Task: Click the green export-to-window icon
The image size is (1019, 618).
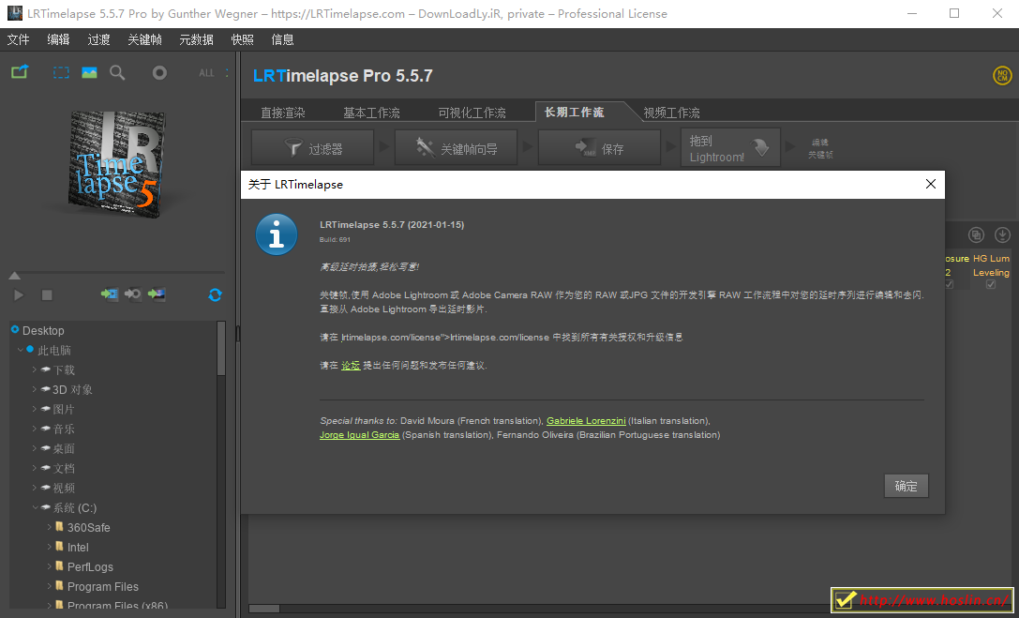Action: (20, 72)
